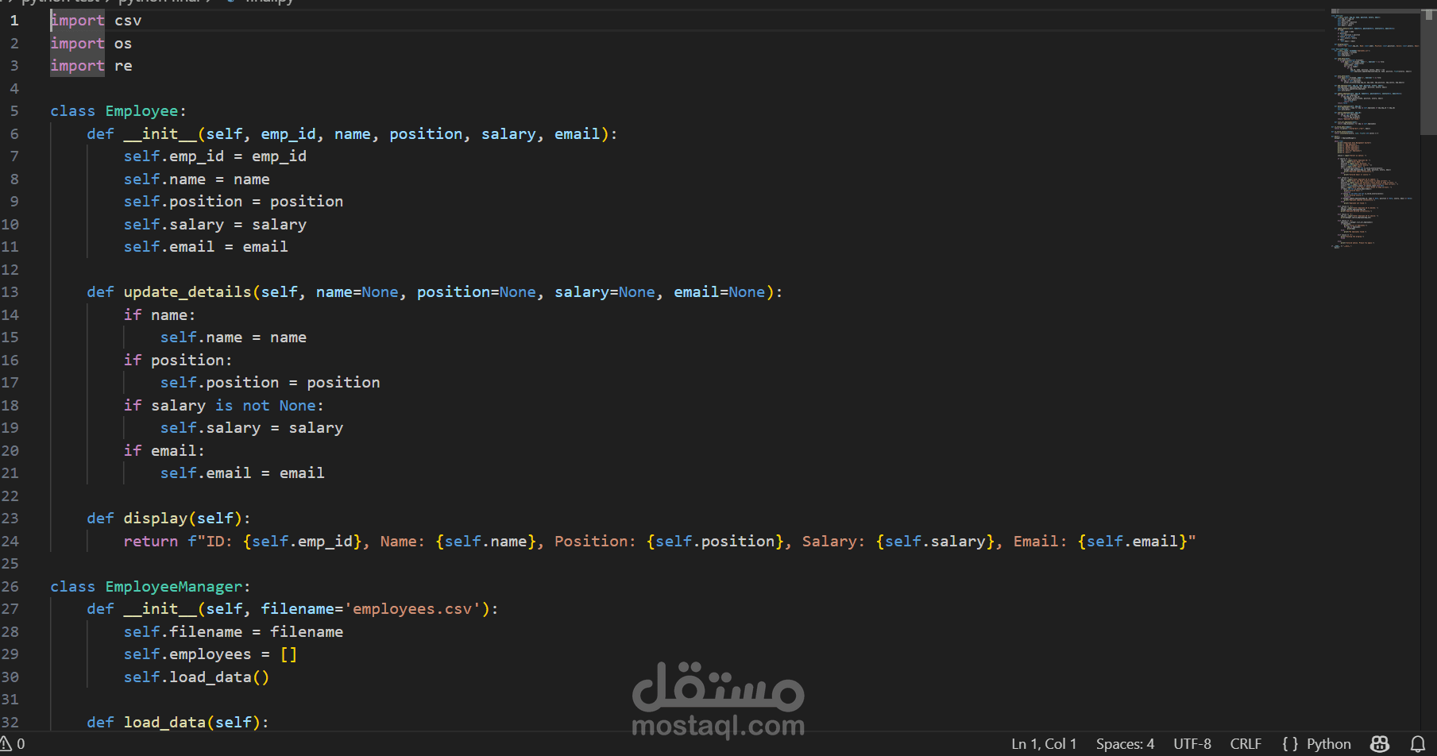Click the 'update_details' function name
Screen dimensions: 1437x756
pyautogui.click(x=187, y=292)
